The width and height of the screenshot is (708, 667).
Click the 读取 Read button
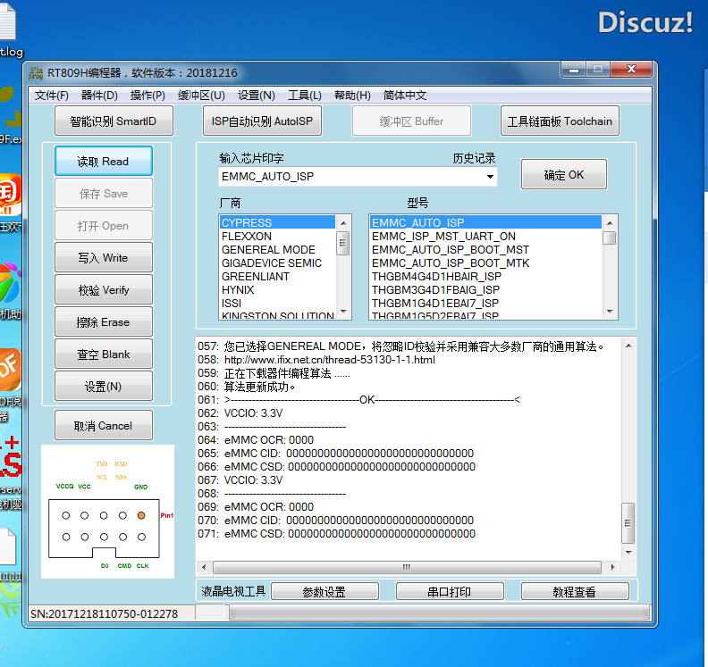pos(104,161)
